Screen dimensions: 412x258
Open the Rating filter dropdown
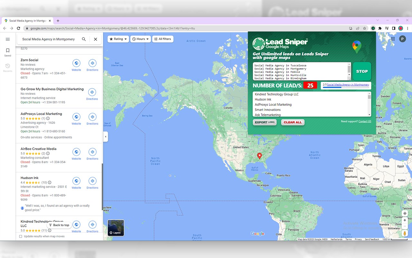(x=118, y=39)
